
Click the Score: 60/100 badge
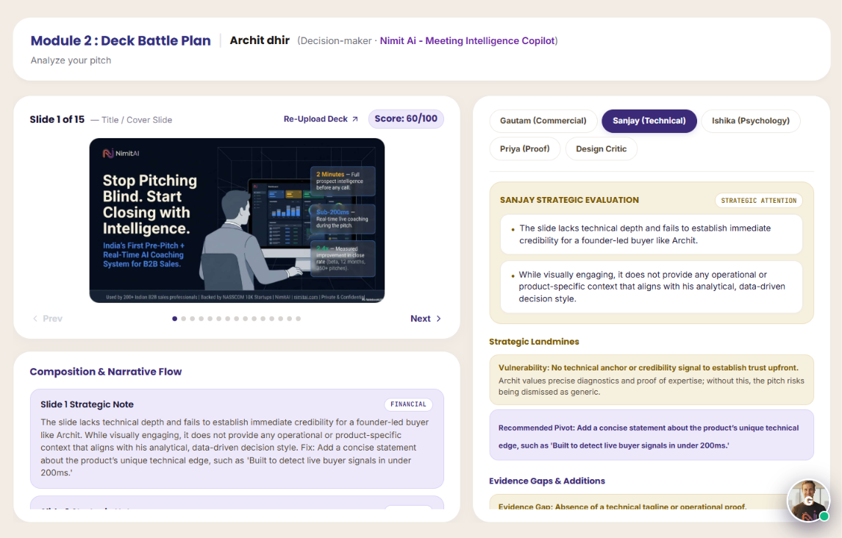pyautogui.click(x=406, y=118)
